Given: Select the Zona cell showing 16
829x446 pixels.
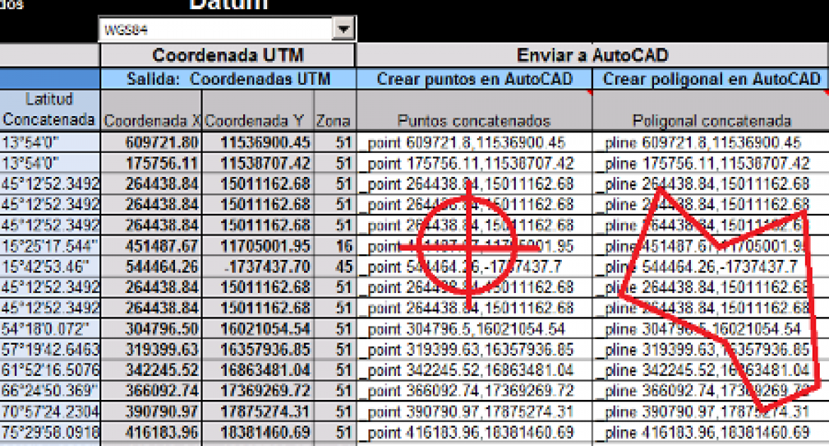Looking at the screenshot, I should (334, 246).
